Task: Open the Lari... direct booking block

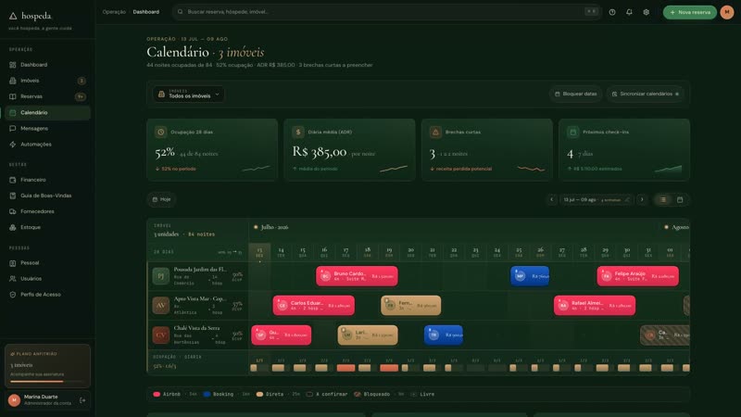Action: [x=368, y=335]
